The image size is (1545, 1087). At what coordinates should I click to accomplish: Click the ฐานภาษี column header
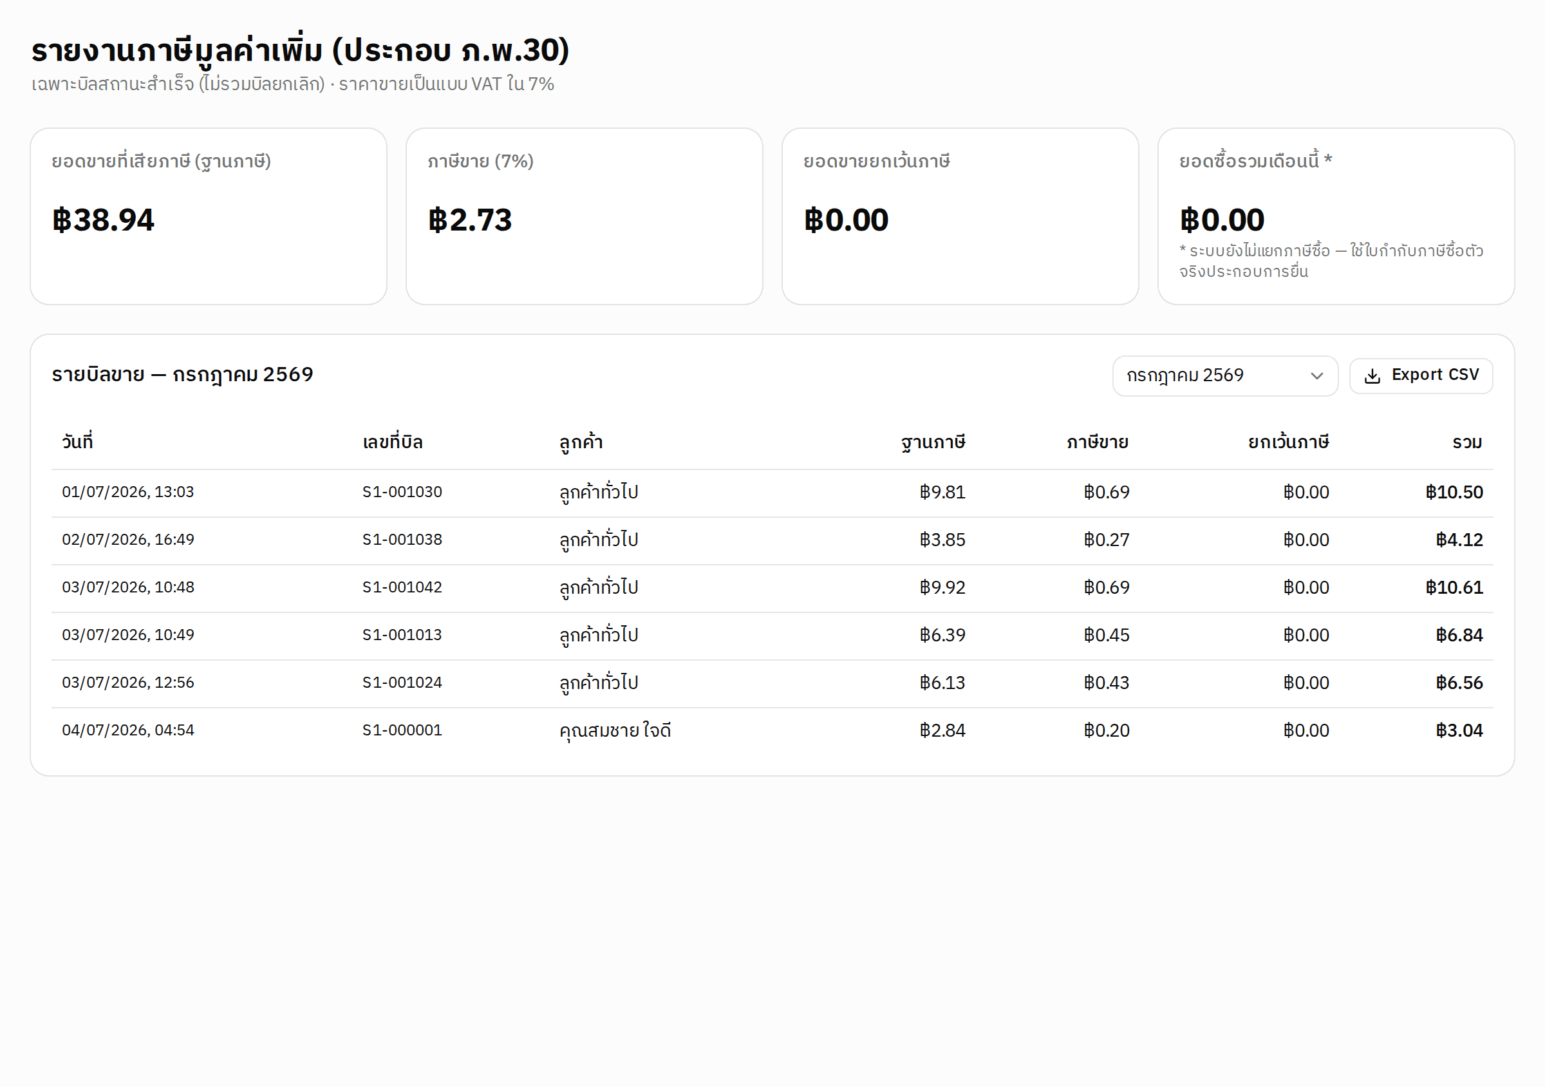click(x=933, y=442)
